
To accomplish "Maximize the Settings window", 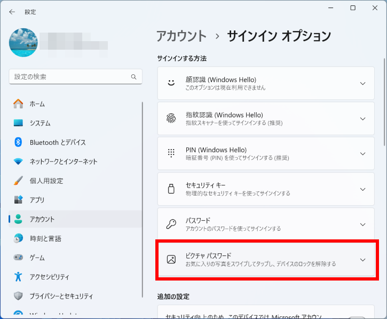I will click(x=353, y=8).
